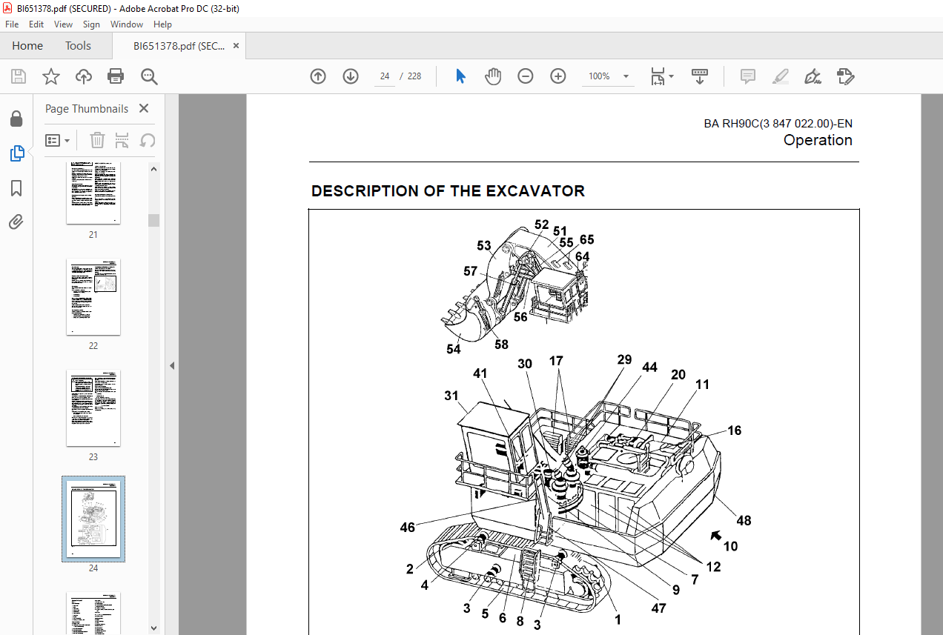Close the Page Thumbnails panel
943x635 pixels.
point(144,109)
